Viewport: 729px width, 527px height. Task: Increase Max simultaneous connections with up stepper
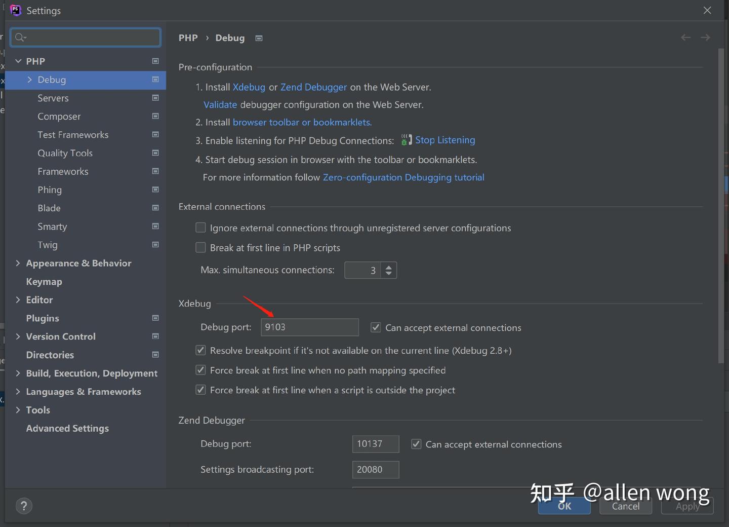(389, 267)
